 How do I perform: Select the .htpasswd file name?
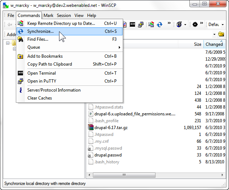point(104,134)
